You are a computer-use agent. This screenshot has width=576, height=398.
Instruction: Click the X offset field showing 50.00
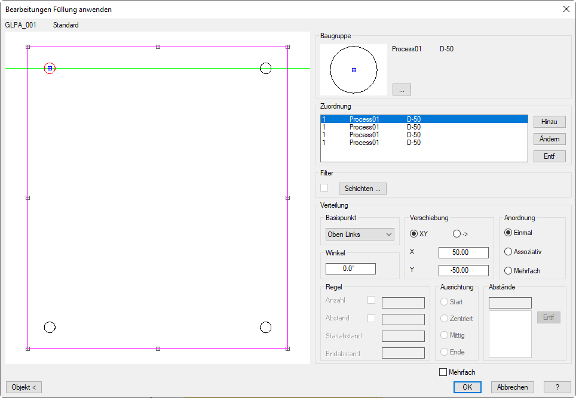point(463,252)
